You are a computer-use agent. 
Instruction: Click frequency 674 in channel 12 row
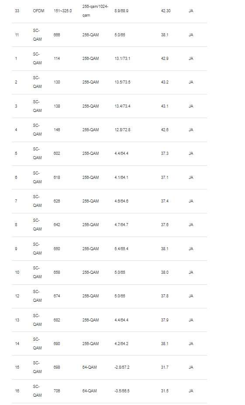(57, 296)
